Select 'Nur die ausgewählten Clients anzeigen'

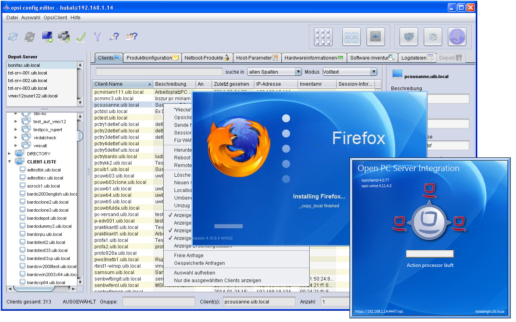coord(217,281)
